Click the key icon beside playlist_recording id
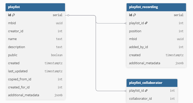 point(134,15)
